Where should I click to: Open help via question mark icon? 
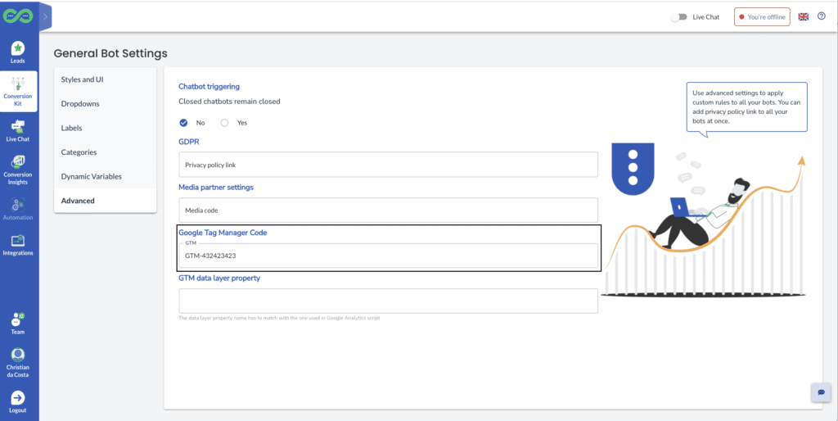(822, 16)
